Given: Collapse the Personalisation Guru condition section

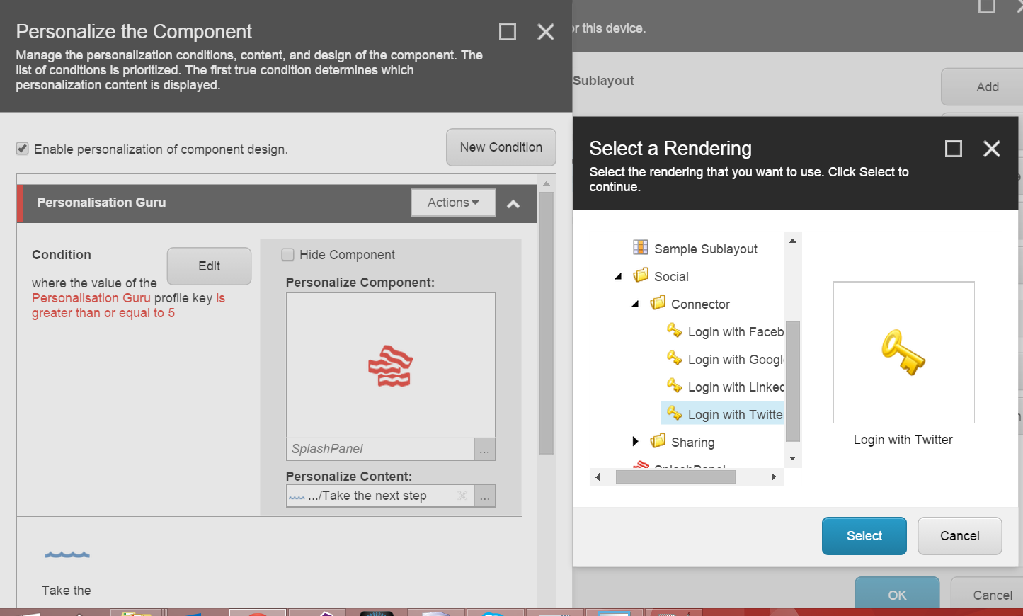Looking at the screenshot, I should point(513,204).
